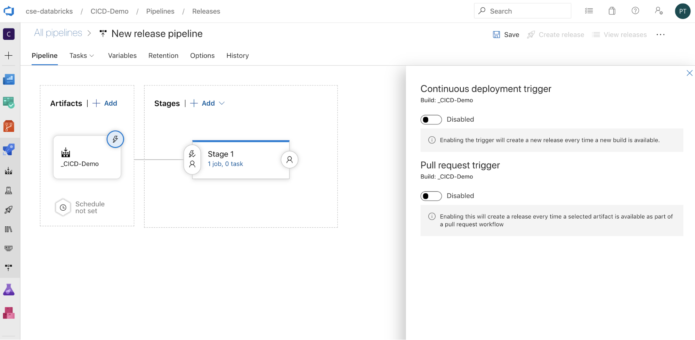This screenshot has width=695, height=340.
Task: Open Artifacts at the bottom of sidebar
Action: 9,313
